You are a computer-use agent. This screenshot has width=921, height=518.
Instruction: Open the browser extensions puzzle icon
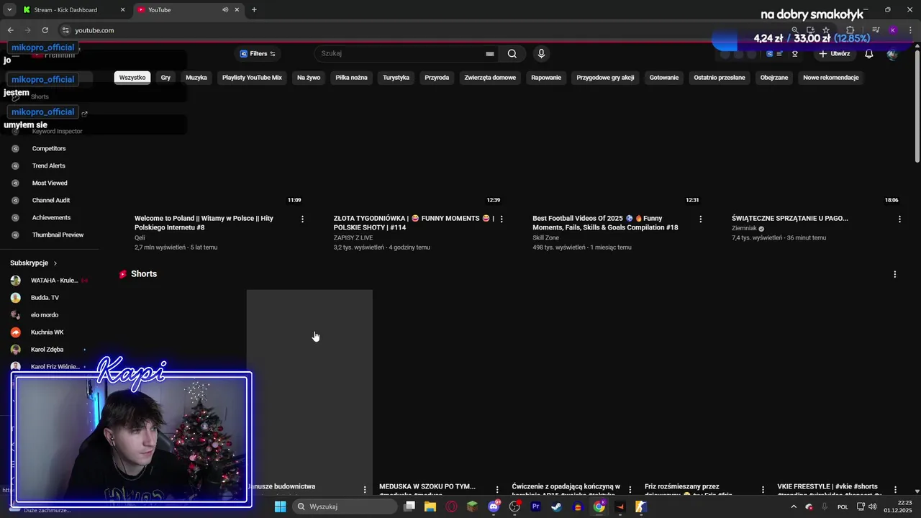coord(850,30)
